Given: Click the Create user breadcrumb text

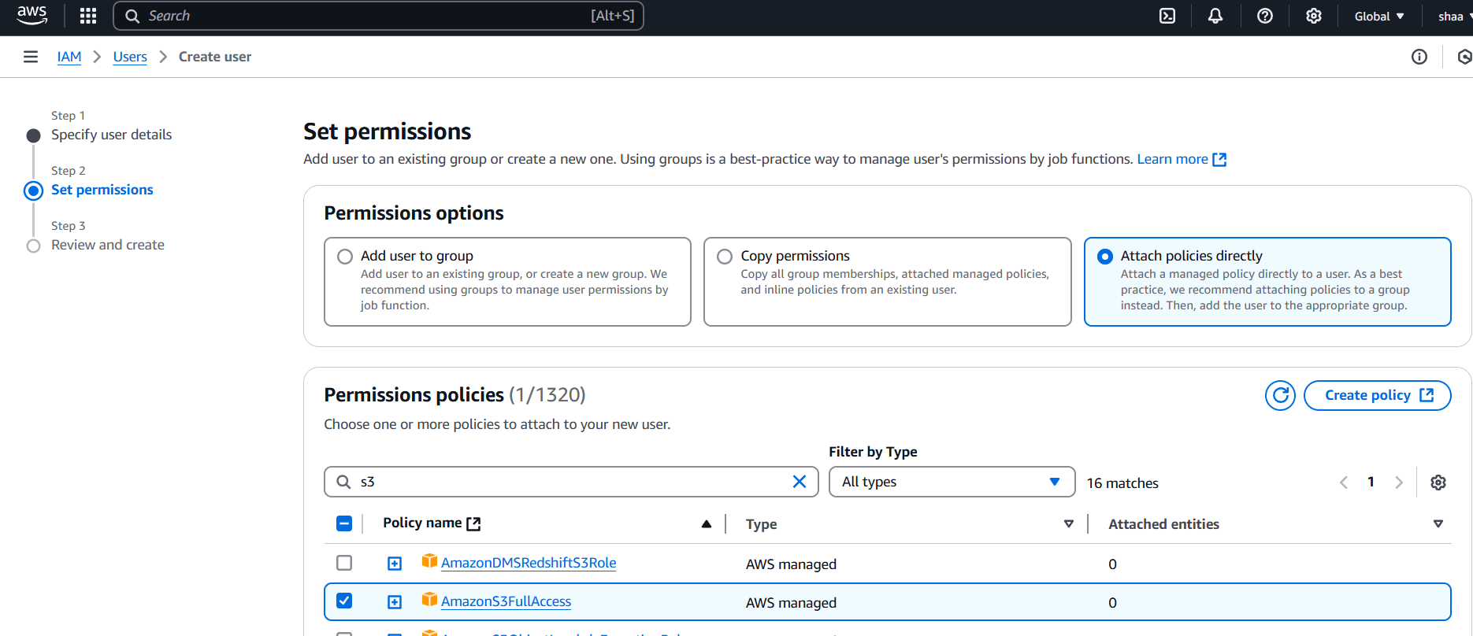Looking at the screenshot, I should [x=215, y=57].
